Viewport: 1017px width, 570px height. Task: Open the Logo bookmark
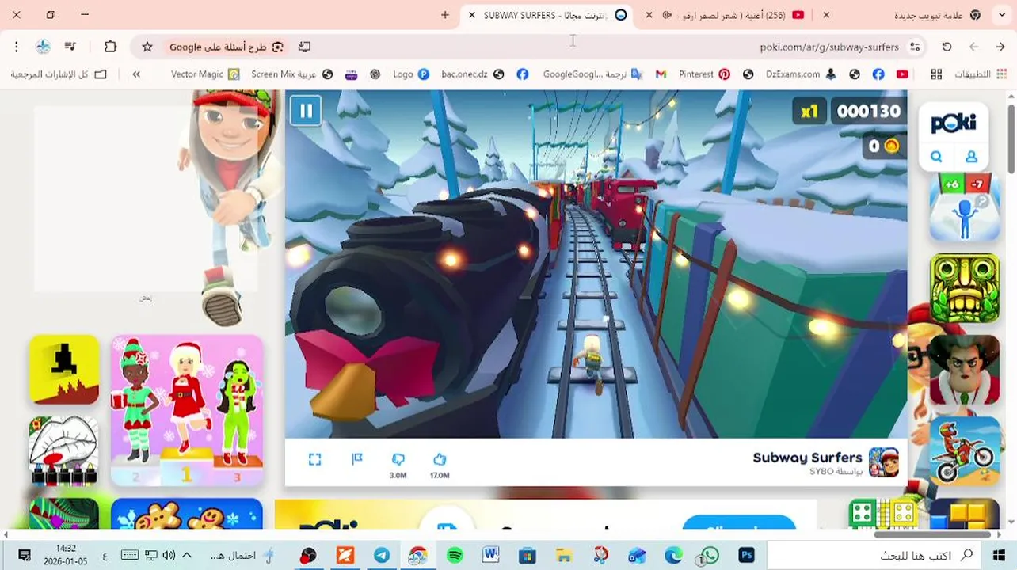411,74
